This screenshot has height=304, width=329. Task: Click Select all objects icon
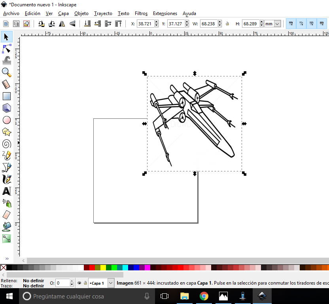pyautogui.click(x=6, y=23)
